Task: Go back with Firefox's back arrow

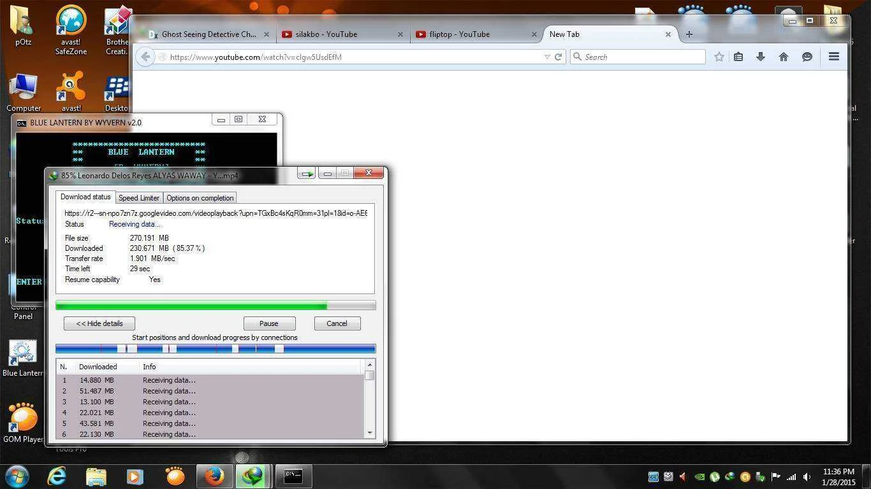Action: 145,57
